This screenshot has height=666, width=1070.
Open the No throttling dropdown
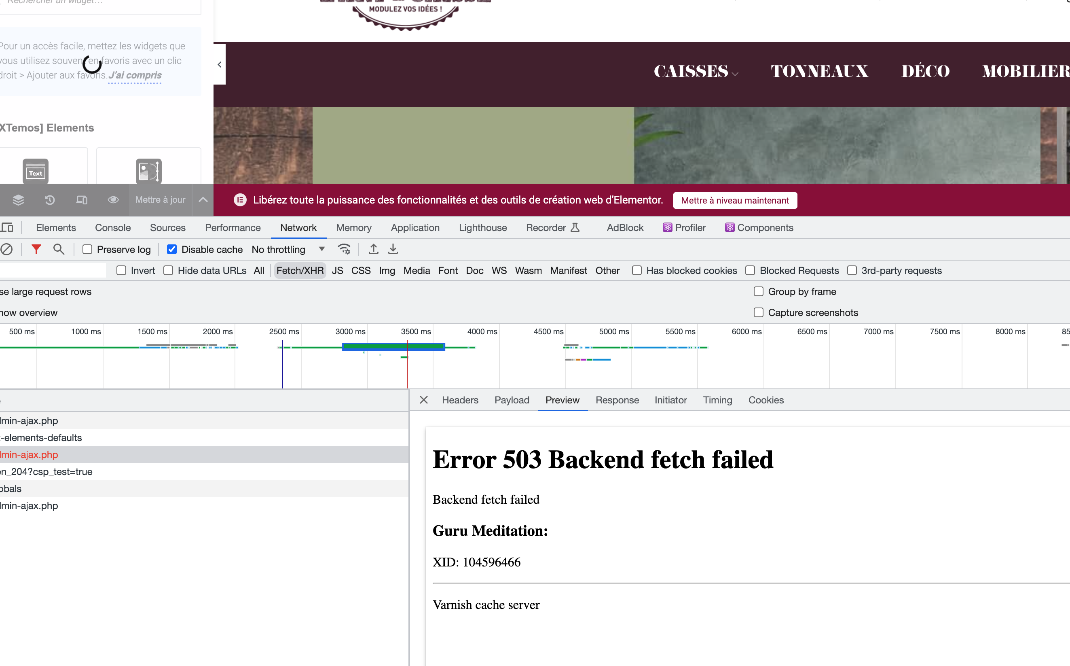tap(288, 250)
